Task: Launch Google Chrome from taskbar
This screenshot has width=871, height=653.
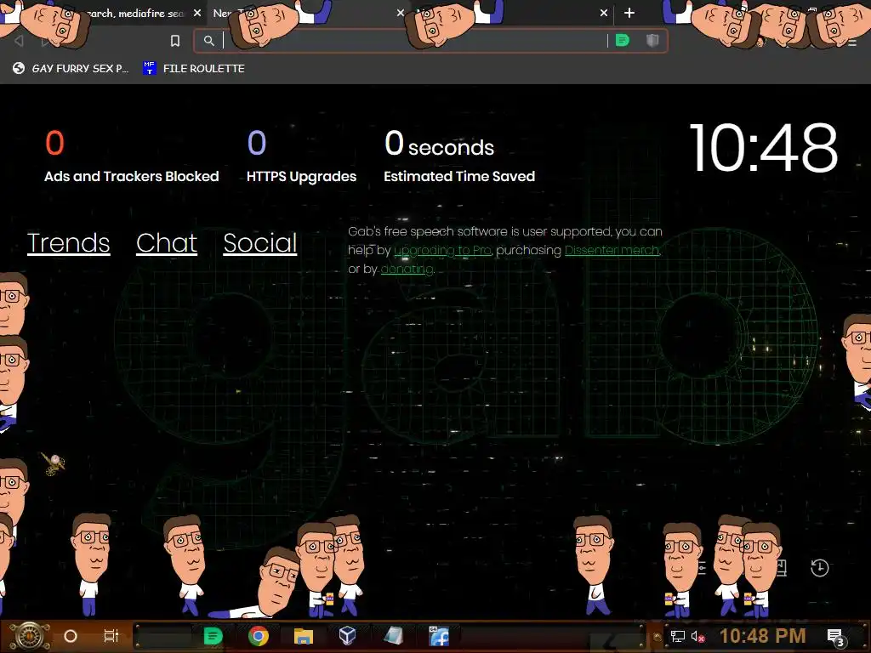Action: (x=259, y=636)
